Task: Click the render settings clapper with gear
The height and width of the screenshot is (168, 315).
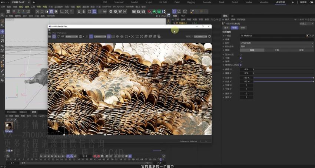Action: [143, 11]
